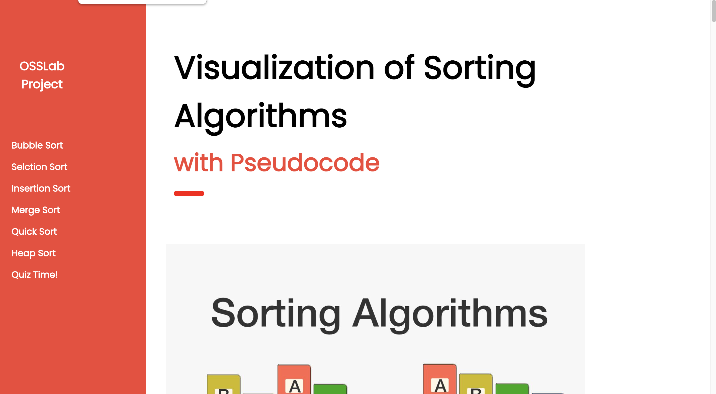Click the red underline bar below heading

click(x=189, y=193)
